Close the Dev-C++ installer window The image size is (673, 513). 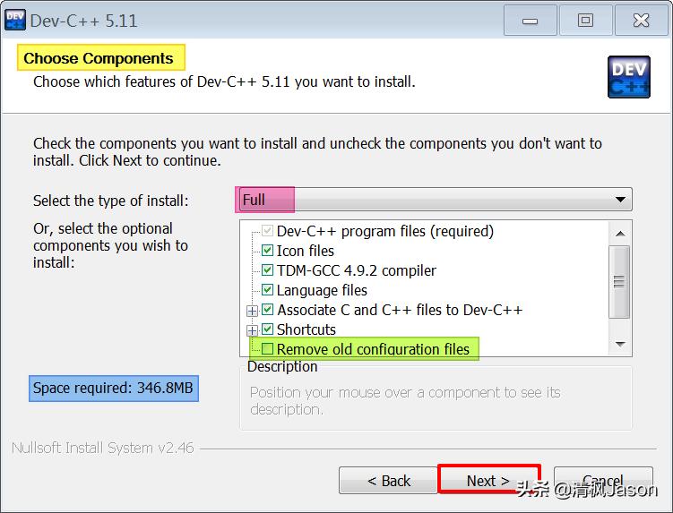642,20
